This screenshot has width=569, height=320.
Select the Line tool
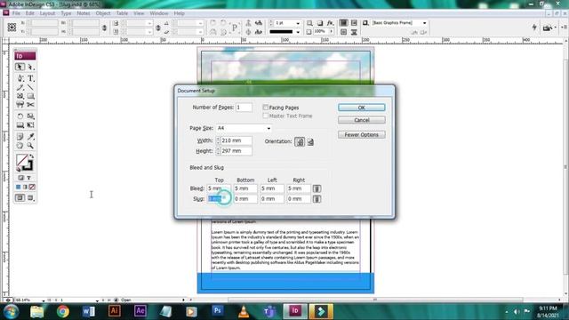[30, 87]
